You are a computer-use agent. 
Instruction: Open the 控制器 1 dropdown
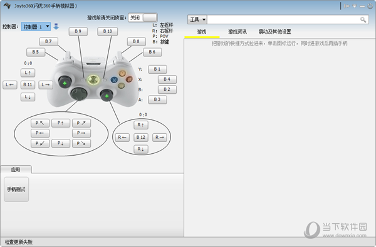pos(36,26)
